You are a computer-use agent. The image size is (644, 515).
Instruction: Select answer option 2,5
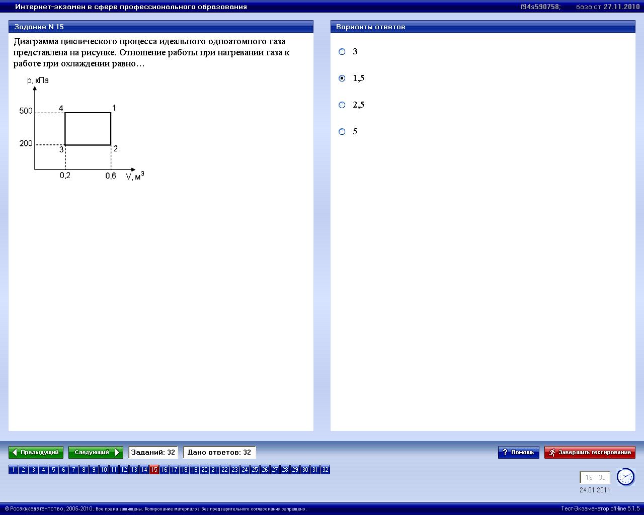342,105
